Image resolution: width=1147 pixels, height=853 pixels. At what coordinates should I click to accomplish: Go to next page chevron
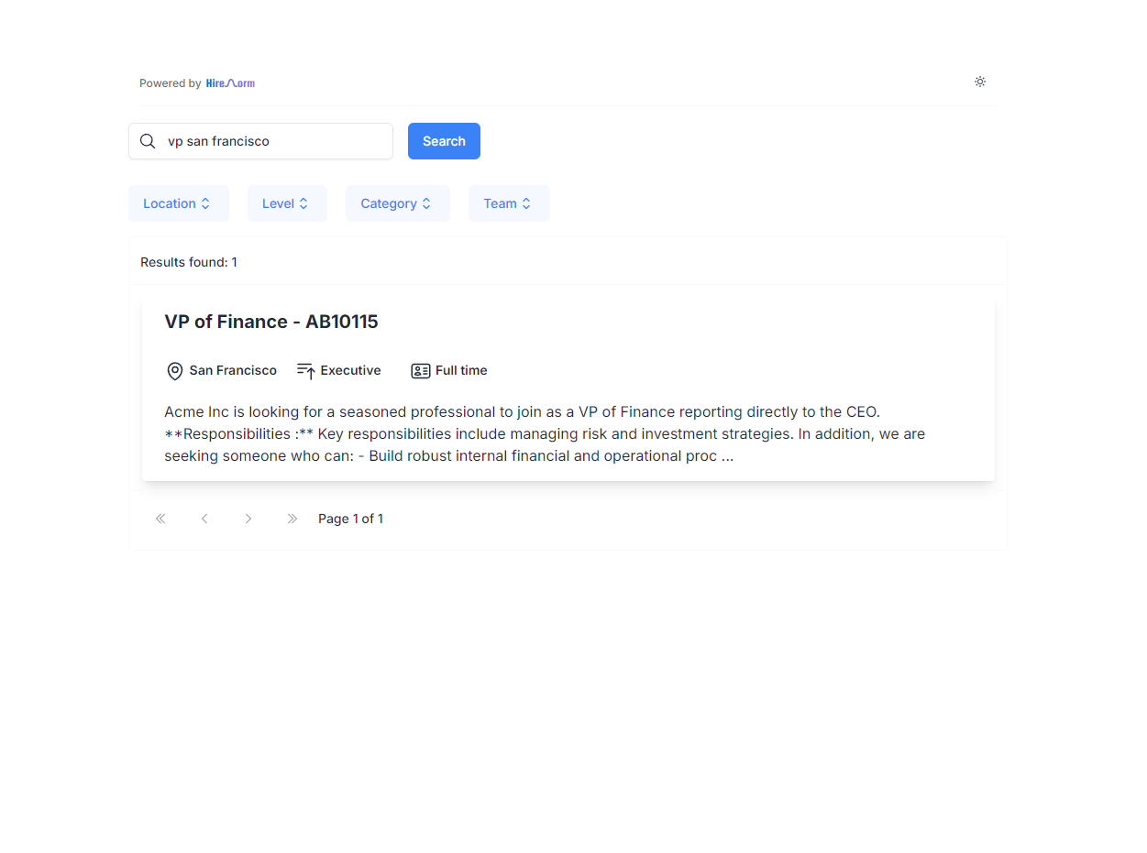[x=248, y=519]
